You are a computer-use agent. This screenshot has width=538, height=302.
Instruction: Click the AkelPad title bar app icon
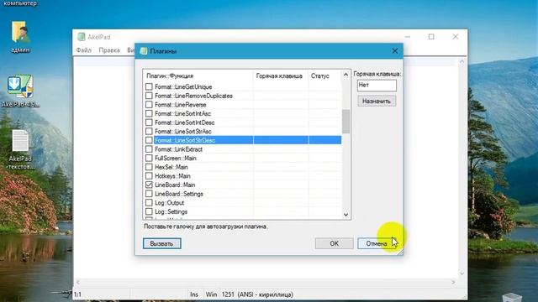point(82,37)
